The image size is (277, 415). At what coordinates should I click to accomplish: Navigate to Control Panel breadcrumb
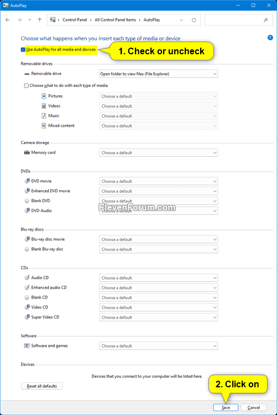[75, 20]
